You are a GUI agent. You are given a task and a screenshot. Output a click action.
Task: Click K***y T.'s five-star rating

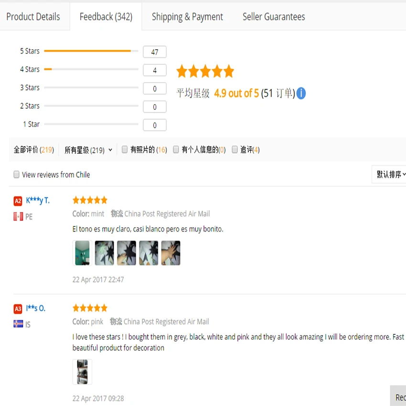(x=90, y=200)
